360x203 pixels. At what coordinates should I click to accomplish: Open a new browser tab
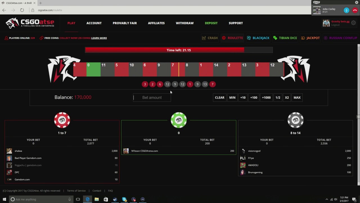[40, 3]
